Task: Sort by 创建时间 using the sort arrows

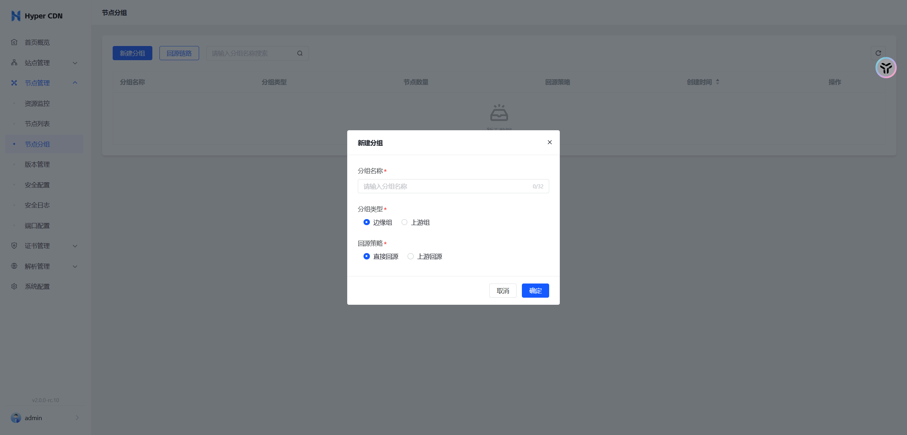Action: pyautogui.click(x=717, y=82)
